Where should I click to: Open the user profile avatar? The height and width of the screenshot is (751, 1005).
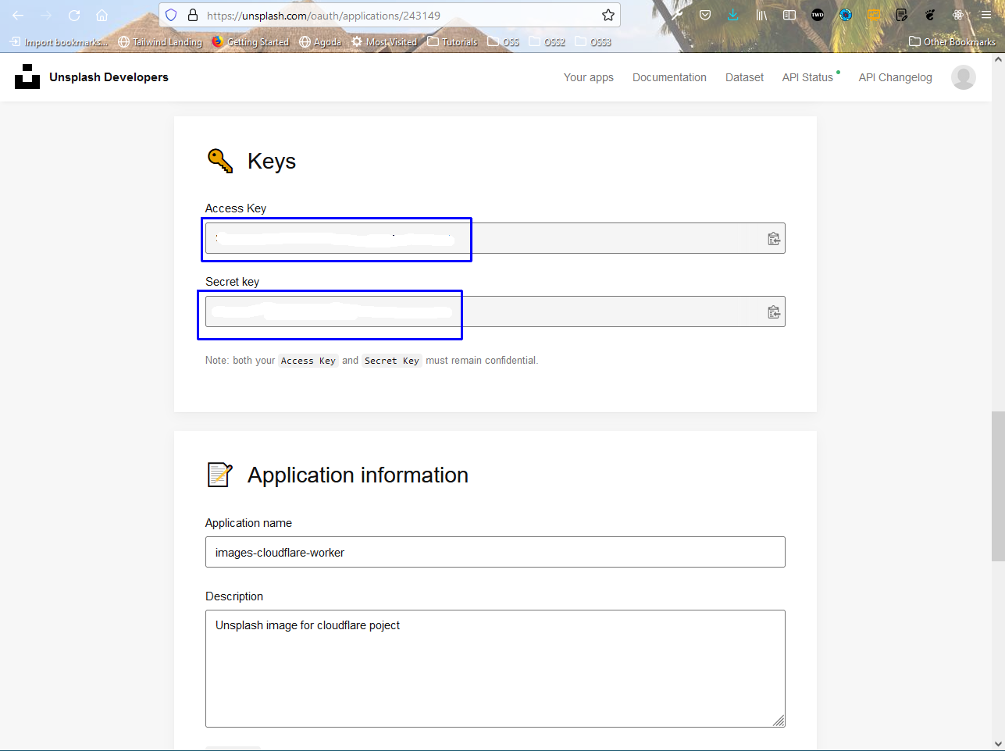point(964,77)
